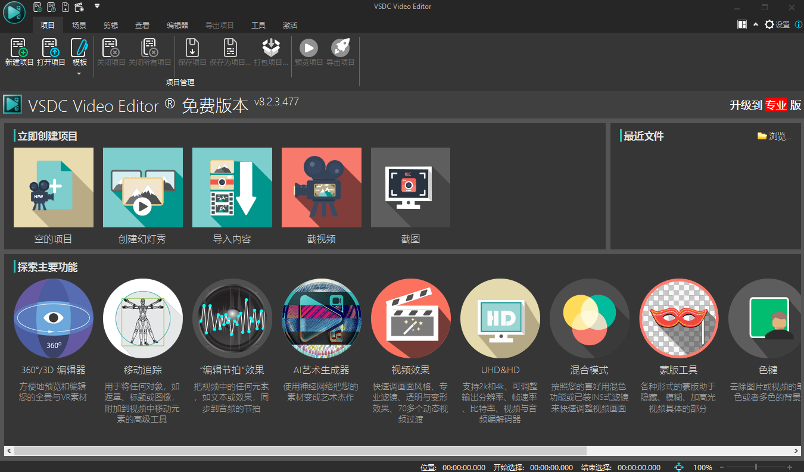Click the quick-access preview clapperboard icon in title bar
804x472 pixels.
click(79, 7)
